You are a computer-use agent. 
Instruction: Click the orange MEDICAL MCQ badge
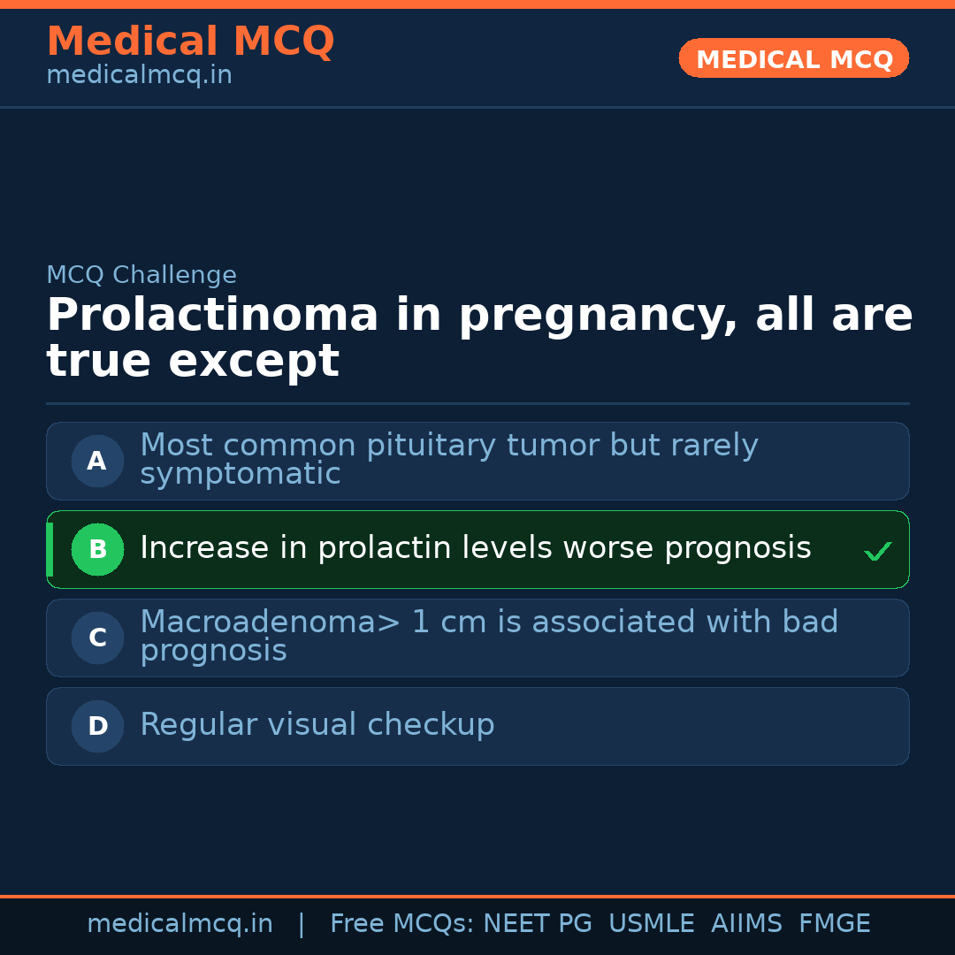793,59
